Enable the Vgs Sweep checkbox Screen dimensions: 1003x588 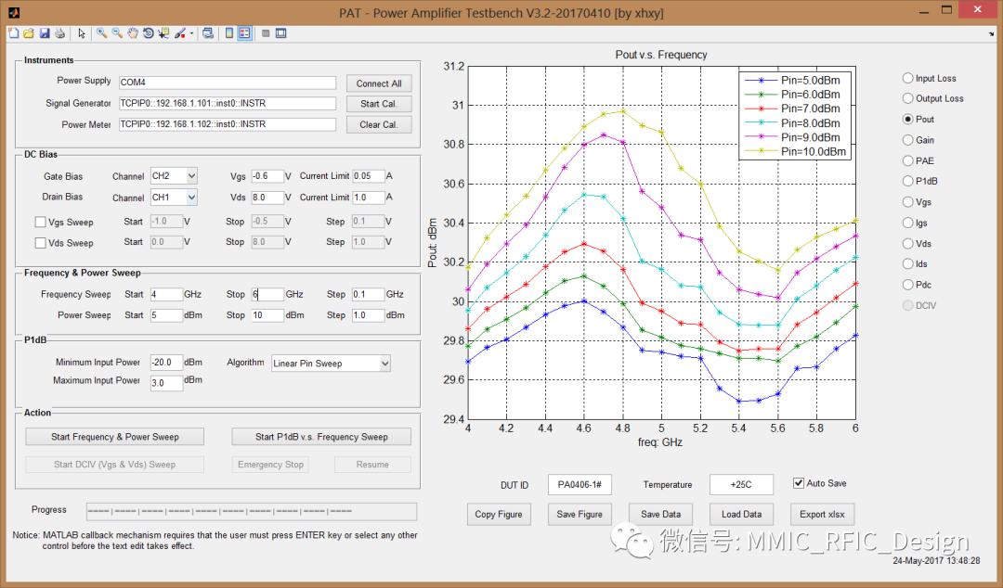point(40,223)
